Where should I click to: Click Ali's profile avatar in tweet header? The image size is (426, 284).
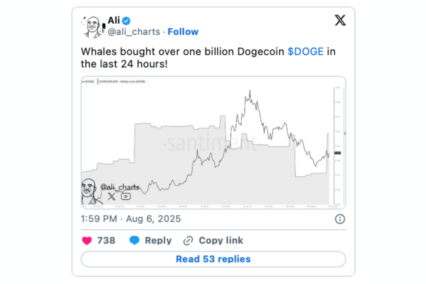[93, 27]
